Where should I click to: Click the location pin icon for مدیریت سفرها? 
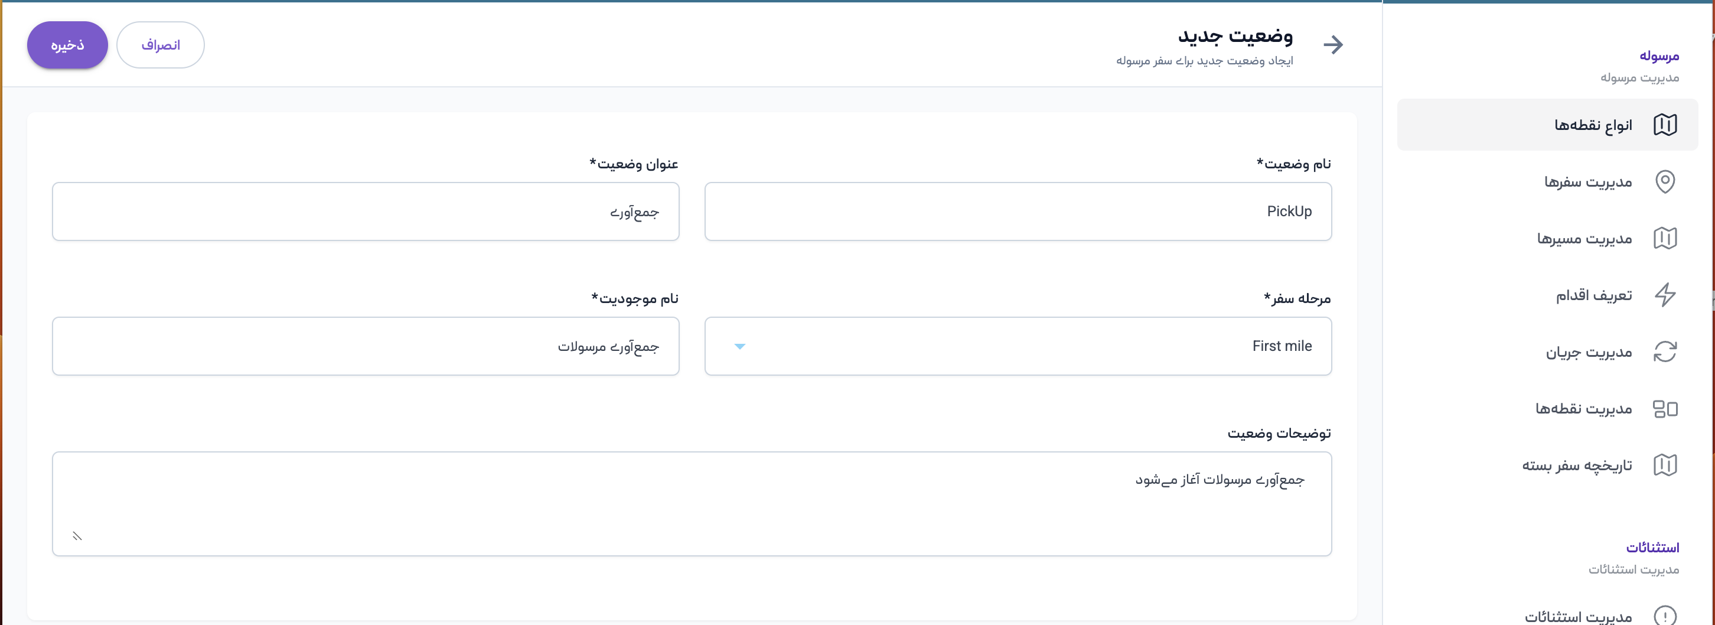tap(1664, 182)
